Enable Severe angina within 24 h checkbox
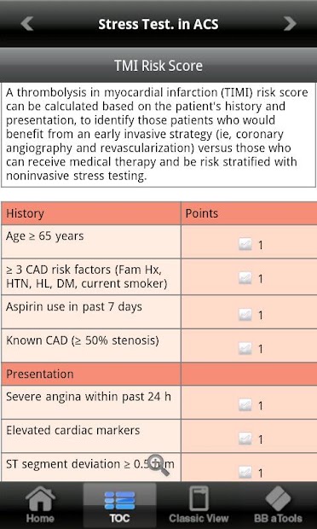Viewport: 317px width, 529px height. pyautogui.click(x=245, y=404)
